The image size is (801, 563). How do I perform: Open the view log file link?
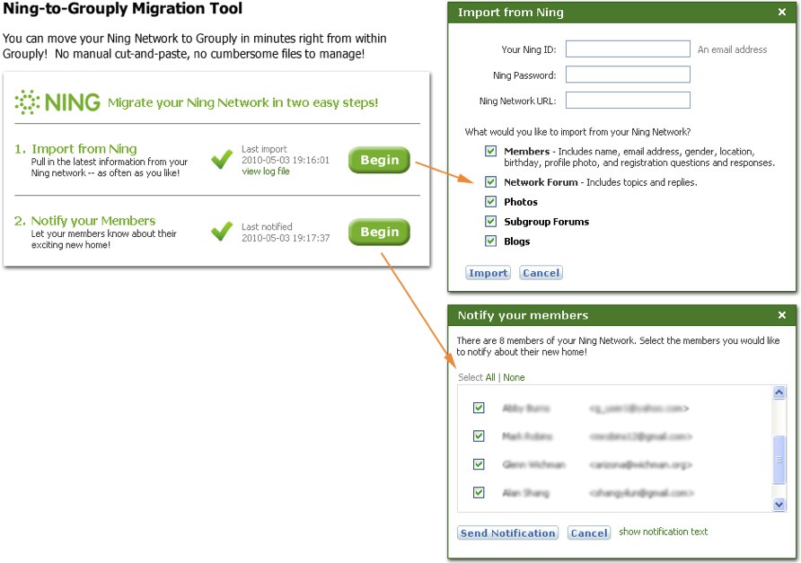266,172
